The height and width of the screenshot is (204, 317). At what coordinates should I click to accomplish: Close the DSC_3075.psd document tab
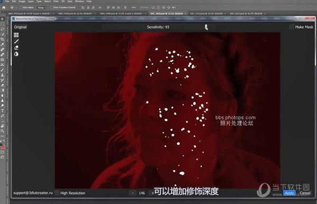[x=265, y=14]
